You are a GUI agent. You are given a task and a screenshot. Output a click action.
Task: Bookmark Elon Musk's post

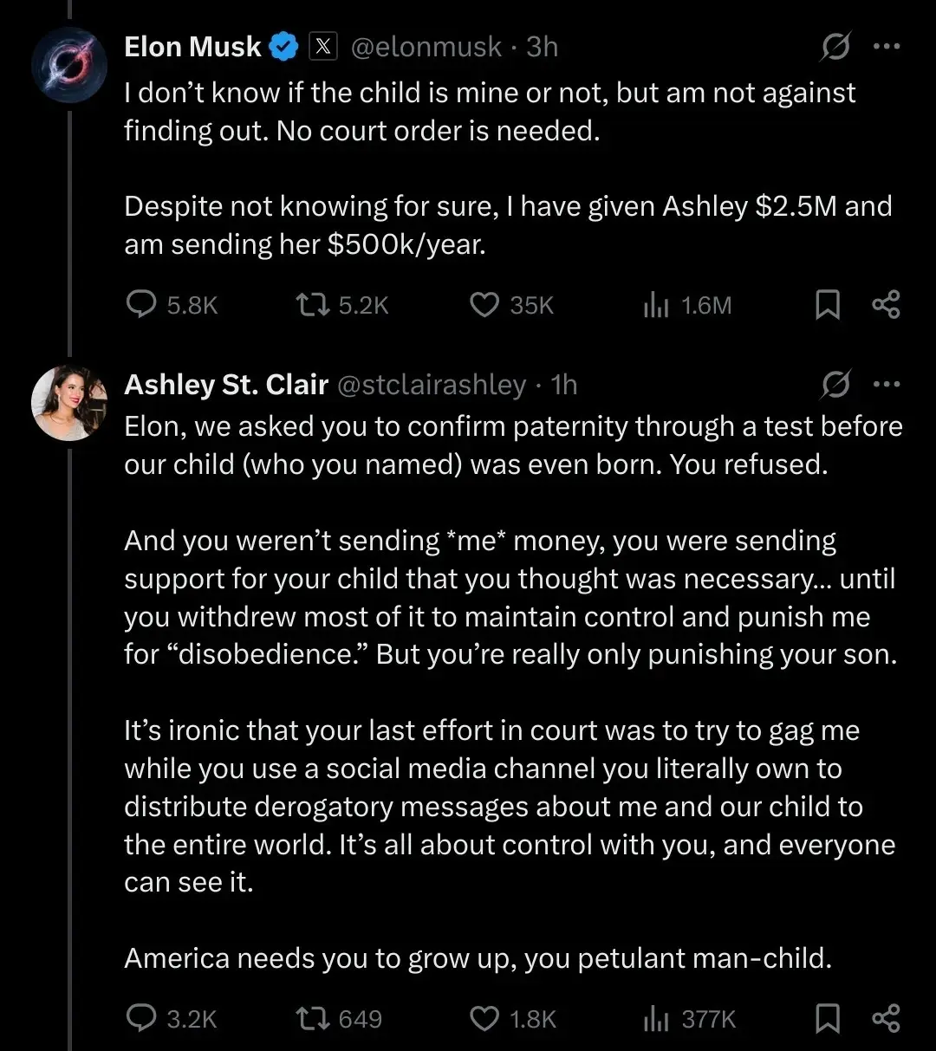(828, 305)
